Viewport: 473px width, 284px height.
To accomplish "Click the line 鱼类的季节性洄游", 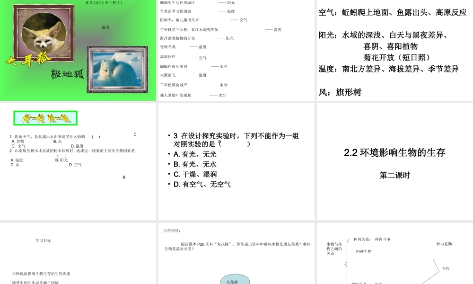I will pyautogui.click(x=175, y=11).
